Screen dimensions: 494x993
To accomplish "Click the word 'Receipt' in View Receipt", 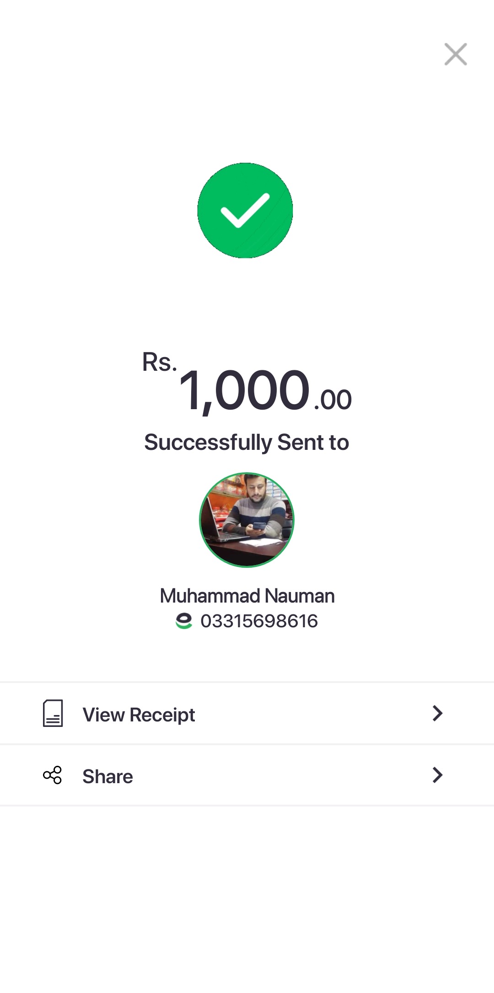I will coord(162,715).
